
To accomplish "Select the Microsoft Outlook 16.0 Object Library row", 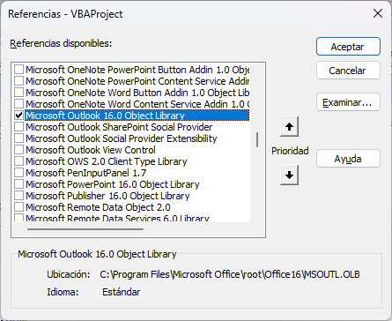I will point(137,116).
